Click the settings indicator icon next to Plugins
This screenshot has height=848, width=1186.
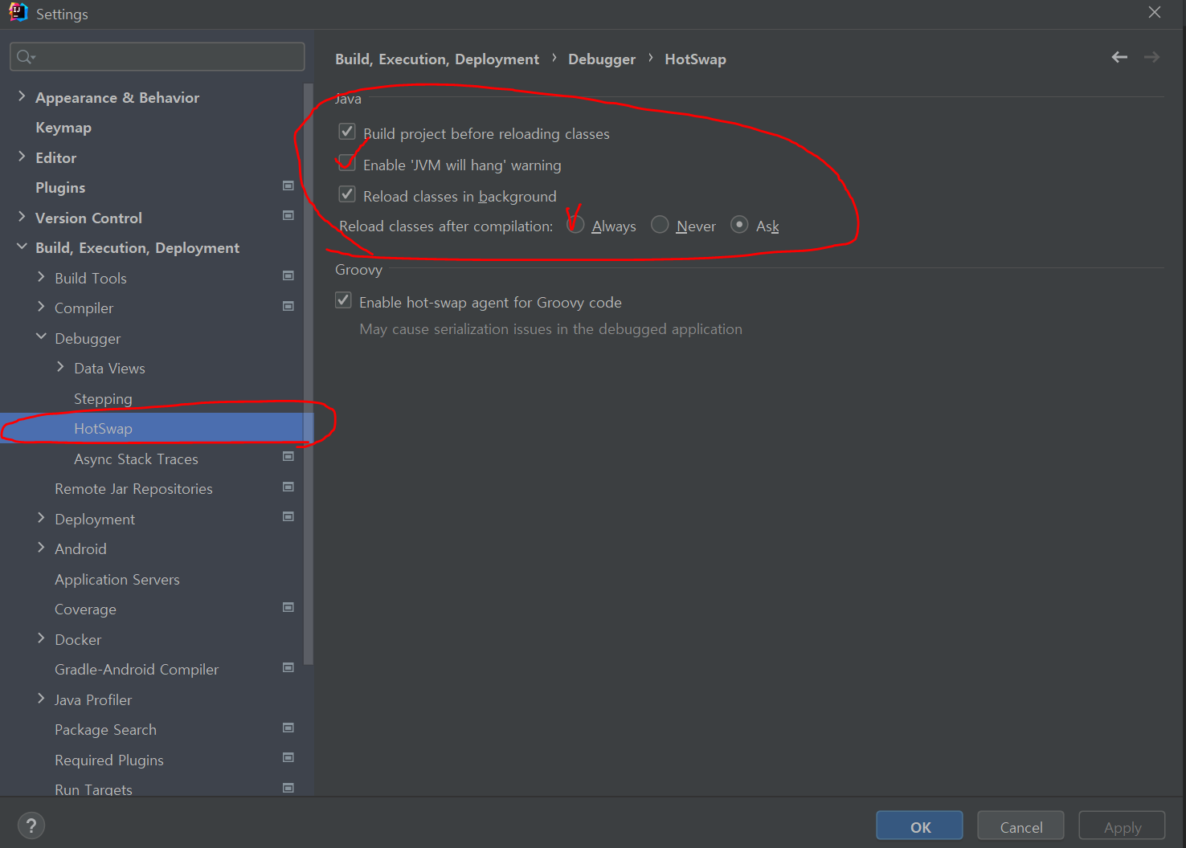click(288, 185)
